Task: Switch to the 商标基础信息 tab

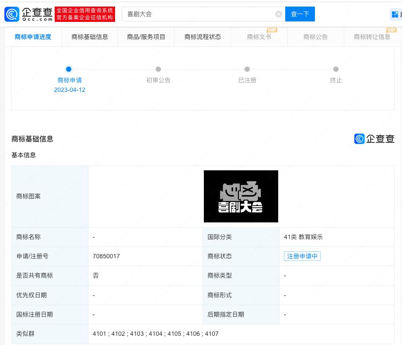Action: (90, 37)
